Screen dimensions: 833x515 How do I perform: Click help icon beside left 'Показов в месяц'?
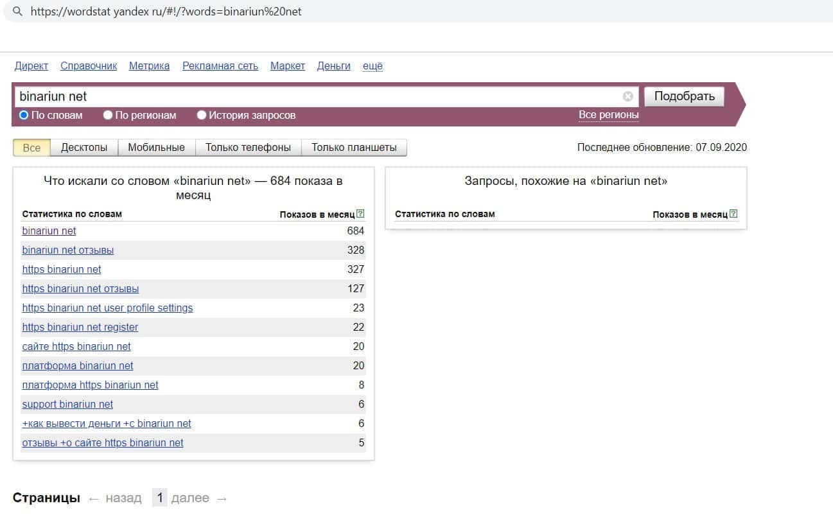(360, 214)
